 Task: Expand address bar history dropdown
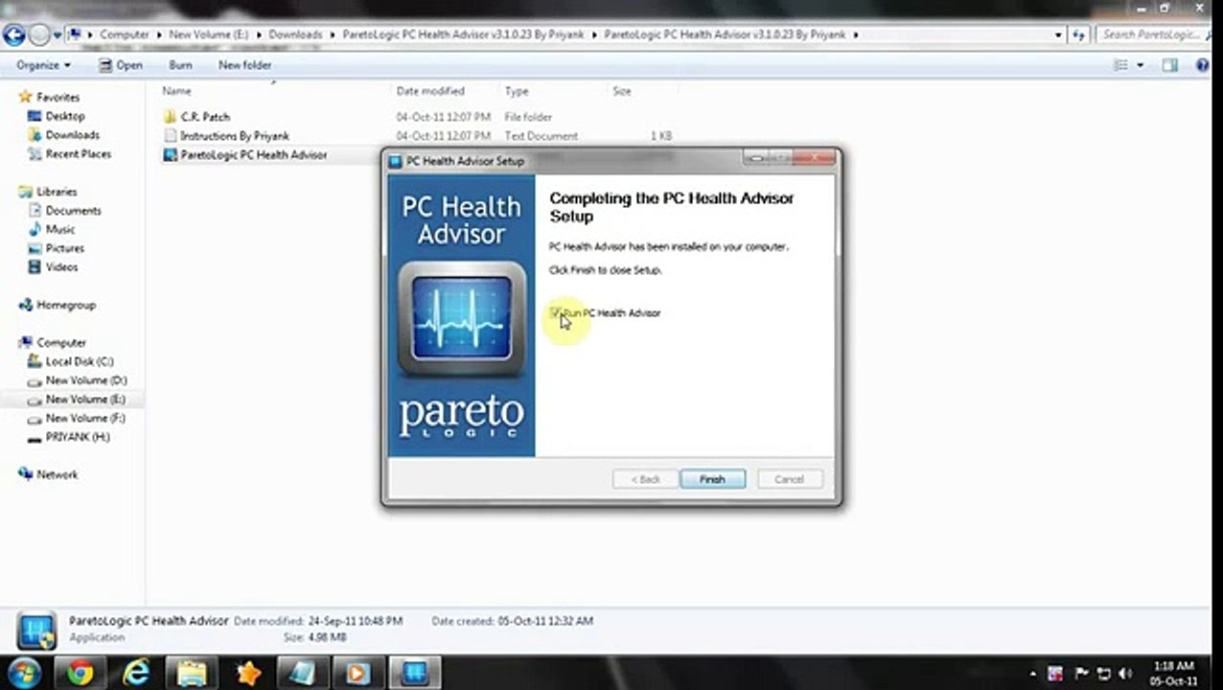(1058, 34)
